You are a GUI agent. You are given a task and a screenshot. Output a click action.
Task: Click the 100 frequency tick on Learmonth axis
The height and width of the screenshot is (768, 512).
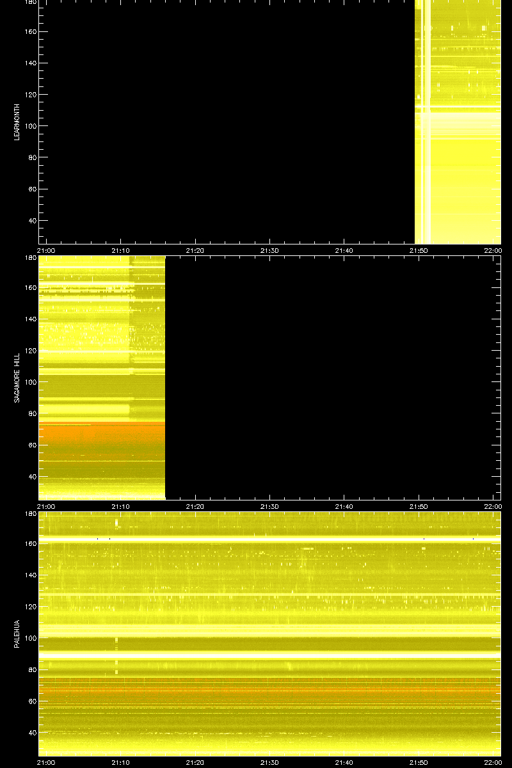(x=29, y=126)
